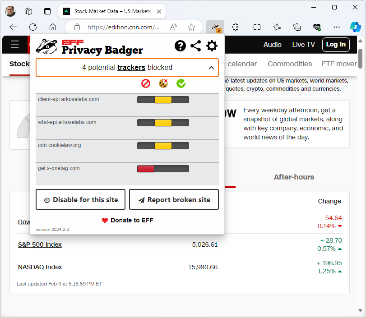The width and height of the screenshot is (366, 318).
Task: Click the Log In button
Action: [x=336, y=44]
